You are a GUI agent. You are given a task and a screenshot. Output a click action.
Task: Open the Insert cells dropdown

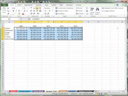pyautogui.click(x=80, y=8)
